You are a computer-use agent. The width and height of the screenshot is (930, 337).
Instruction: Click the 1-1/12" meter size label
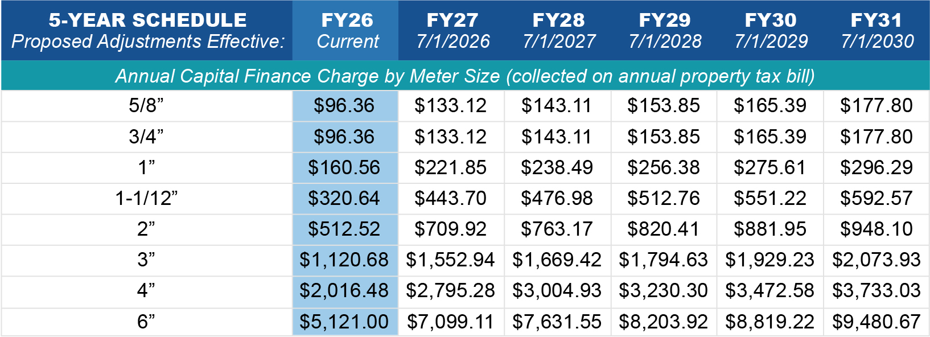[146, 199]
